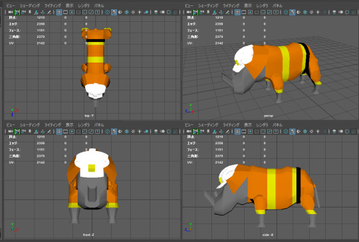Click Smooth Shade All in front-Z panel
This screenshot has width=359, height=242.
(114, 132)
